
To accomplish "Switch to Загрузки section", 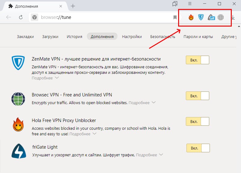I will [50, 37].
